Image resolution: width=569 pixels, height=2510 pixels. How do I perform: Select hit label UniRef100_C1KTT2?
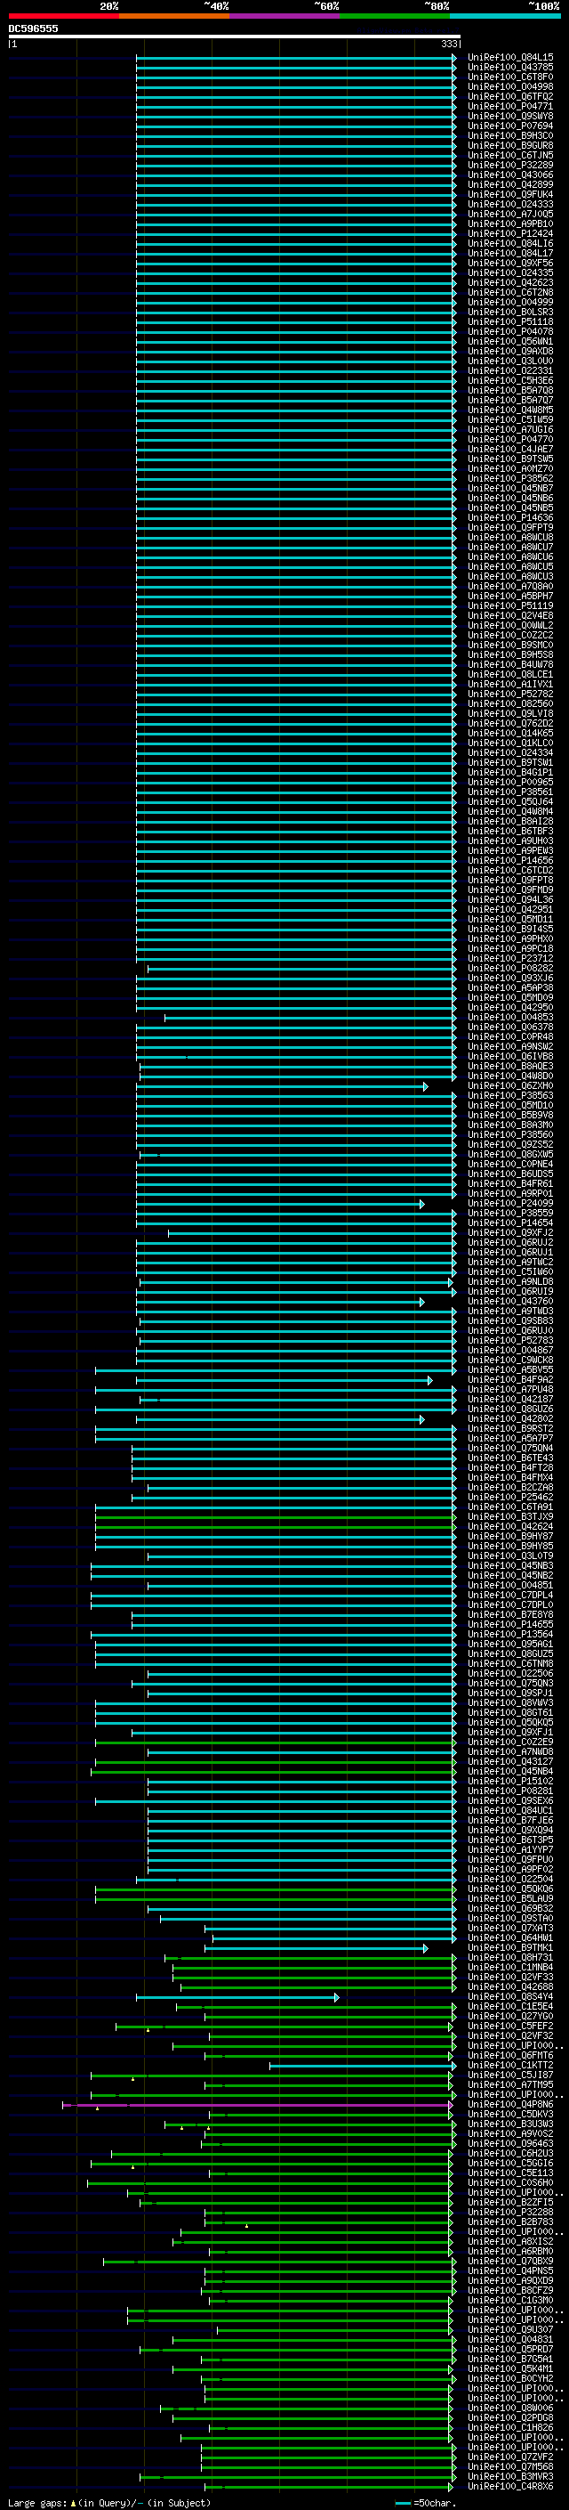click(510, 2065)
